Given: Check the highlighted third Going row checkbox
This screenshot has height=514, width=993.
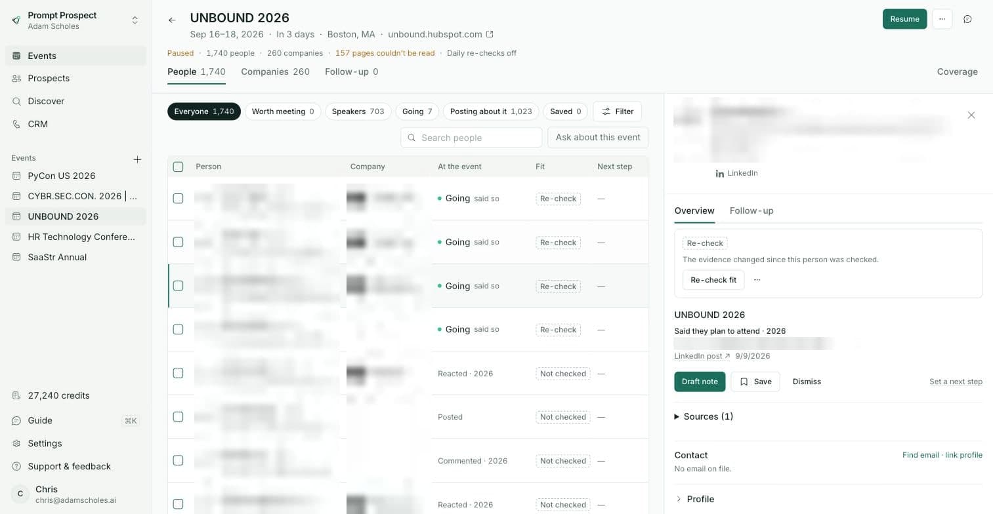Looking at the screenshot, I should [178, 286].
